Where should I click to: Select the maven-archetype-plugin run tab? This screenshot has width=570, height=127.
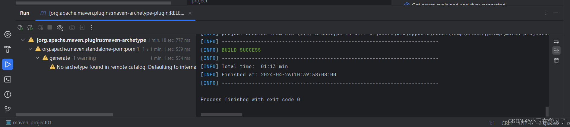pyautogui.click(x=116, y=13)
